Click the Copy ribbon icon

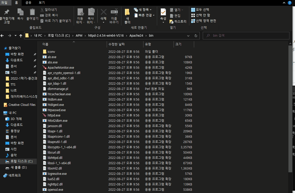pyautogui.click(x=20, y=12)
